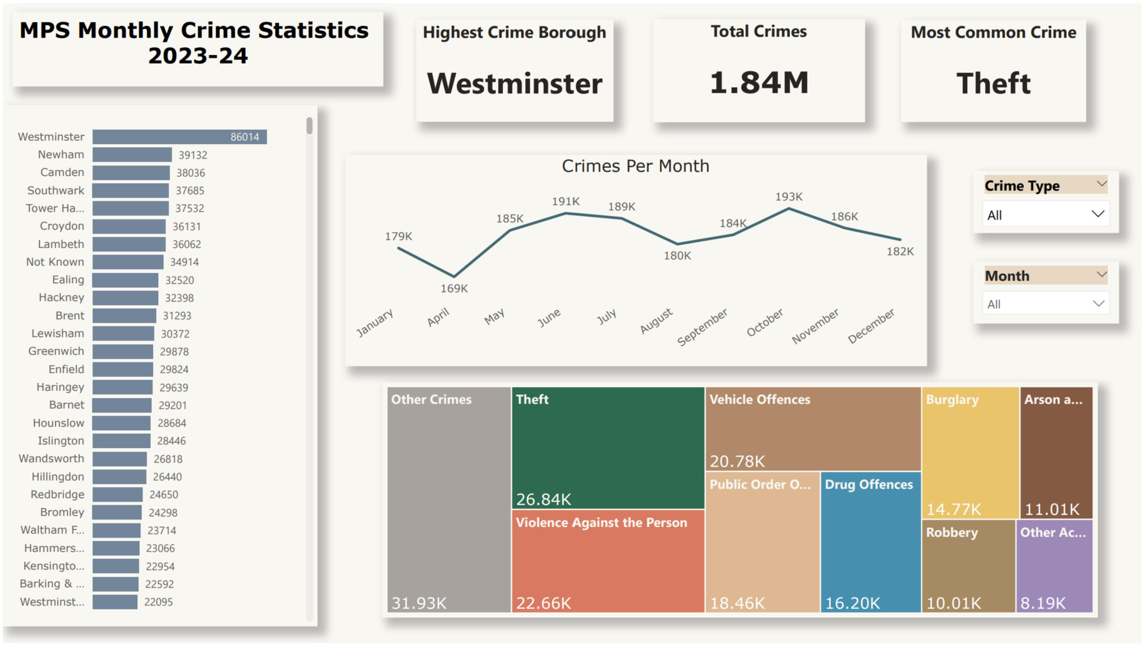Click the blue Drug Offences tile
Viewport: 1142px width, 646px height.
click(870, 542)
